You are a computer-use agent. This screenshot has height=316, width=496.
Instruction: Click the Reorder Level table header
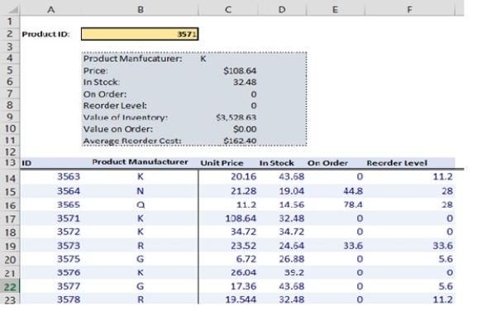(397, 163)
